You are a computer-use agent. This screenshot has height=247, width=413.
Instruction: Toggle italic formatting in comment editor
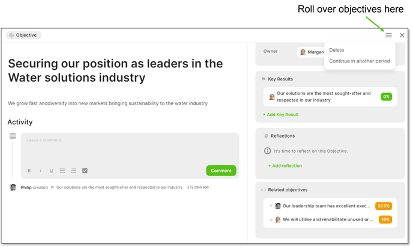[x=40, y=171]
